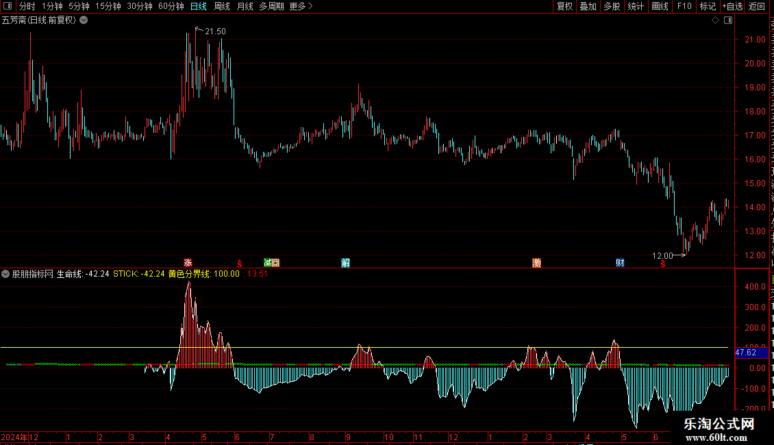Screen dimensions: 774x445
Task: Select the 1分钟 period
Action: tap(52, 6)
